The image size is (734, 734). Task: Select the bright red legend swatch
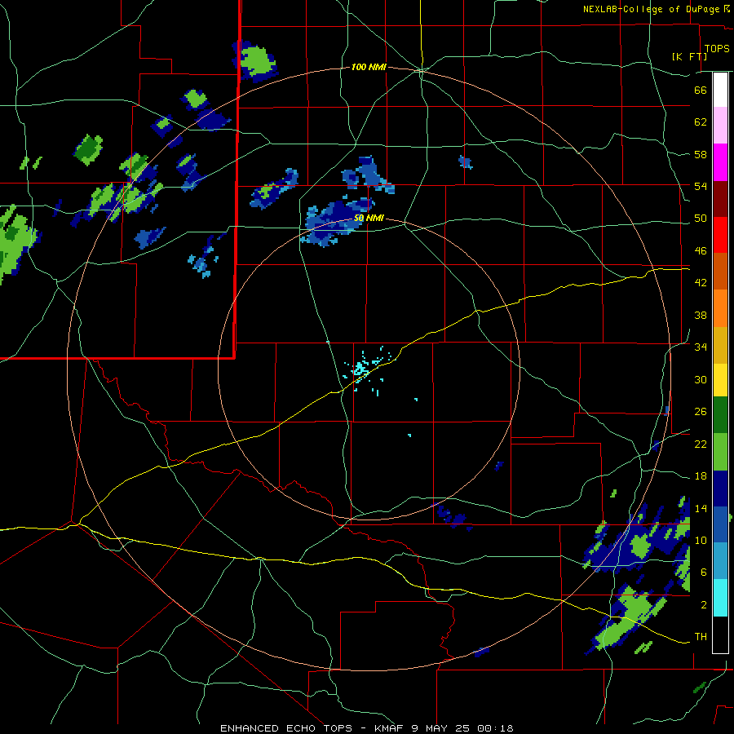(720, 235)
